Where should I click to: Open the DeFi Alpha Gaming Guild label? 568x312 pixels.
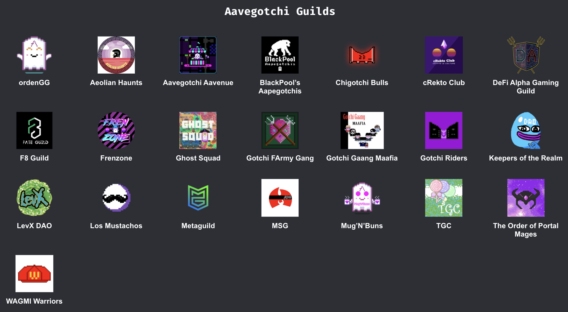[526, 87]
